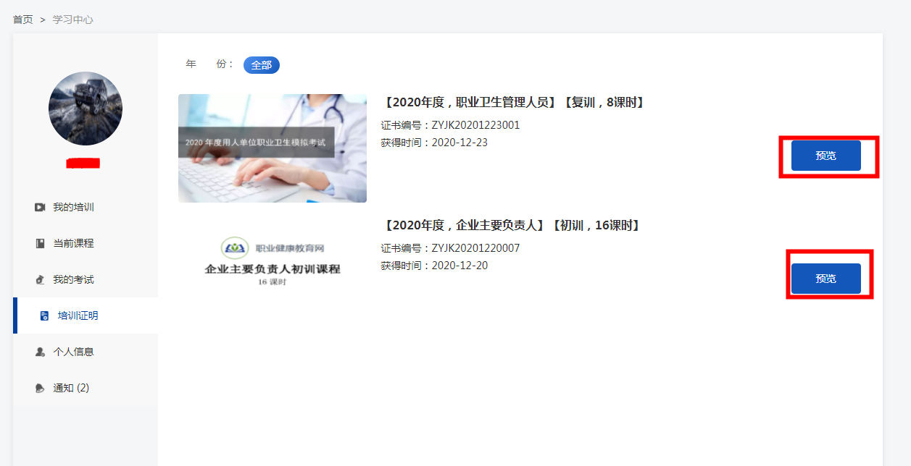Screen dimensions: 911x466
Task: Click the notification icon beside 通知 (2)
Action: tap(40, 389)
